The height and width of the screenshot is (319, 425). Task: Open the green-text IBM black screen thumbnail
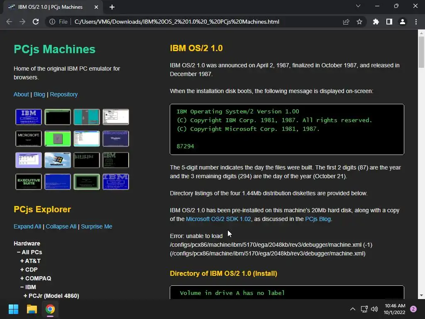tap(116, 160)
